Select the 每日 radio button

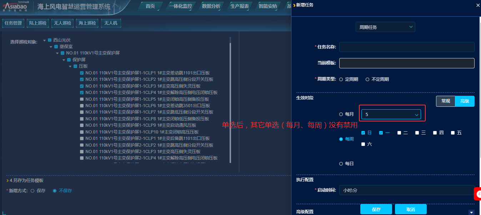pos(341,164)
